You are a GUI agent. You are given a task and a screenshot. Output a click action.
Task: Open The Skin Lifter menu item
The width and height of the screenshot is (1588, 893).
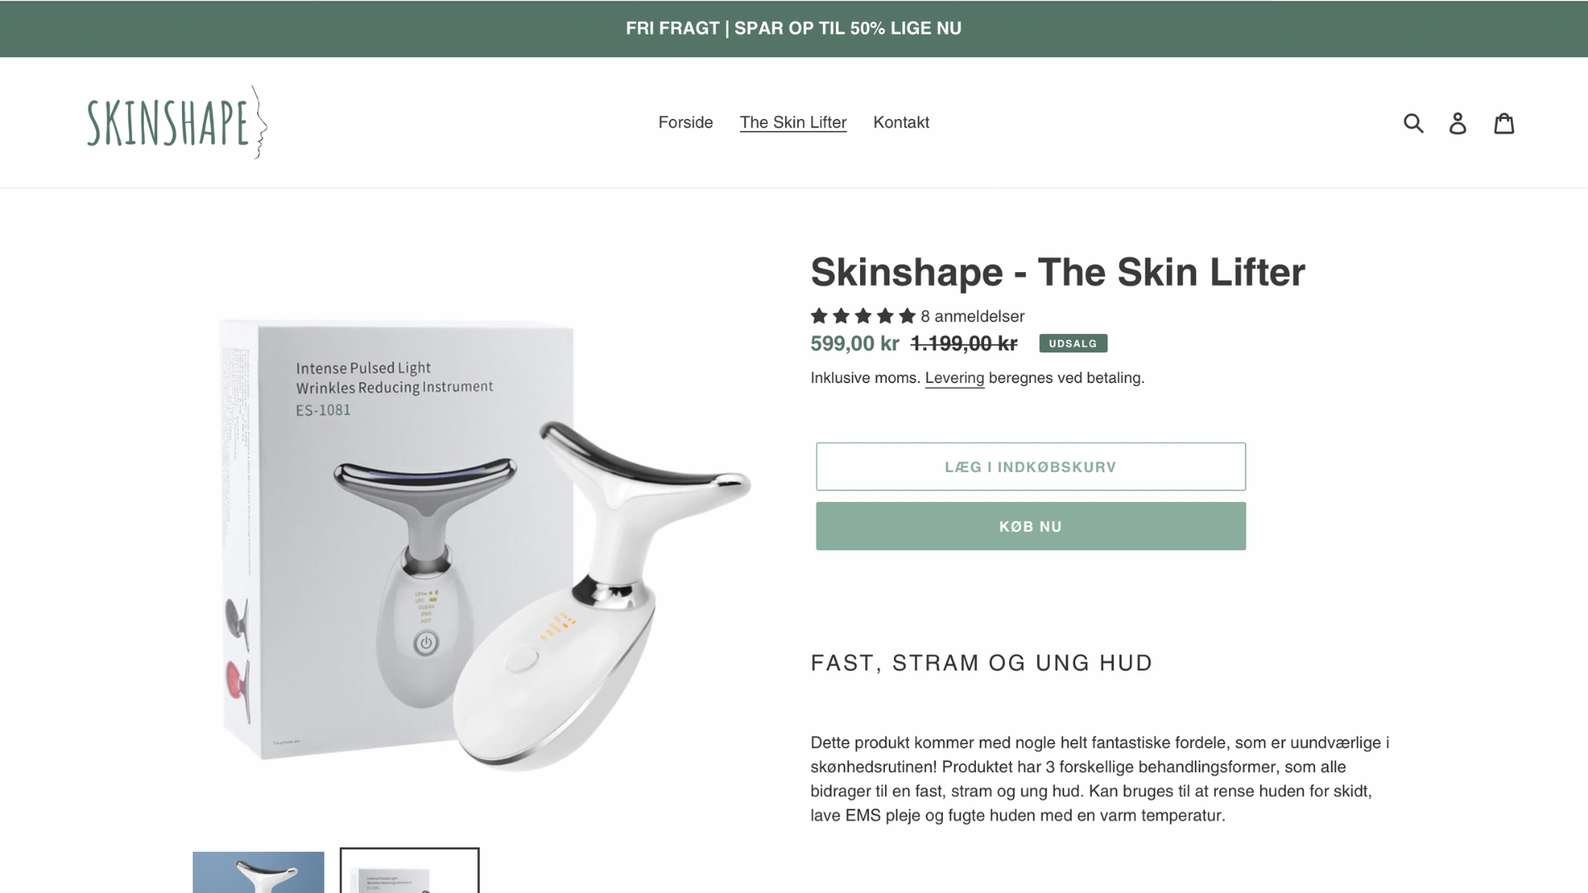point(793,122)
